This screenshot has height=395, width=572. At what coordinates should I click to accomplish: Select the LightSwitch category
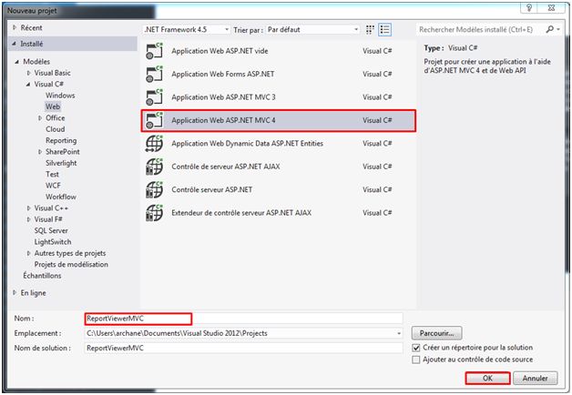[x=53, y=242]
